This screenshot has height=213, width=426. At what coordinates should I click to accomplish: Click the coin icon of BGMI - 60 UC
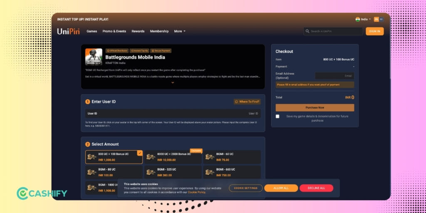click(x=210, y=157)
